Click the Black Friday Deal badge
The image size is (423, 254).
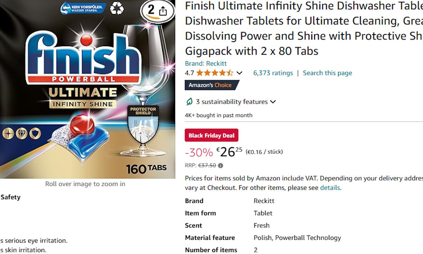point(211,135)
